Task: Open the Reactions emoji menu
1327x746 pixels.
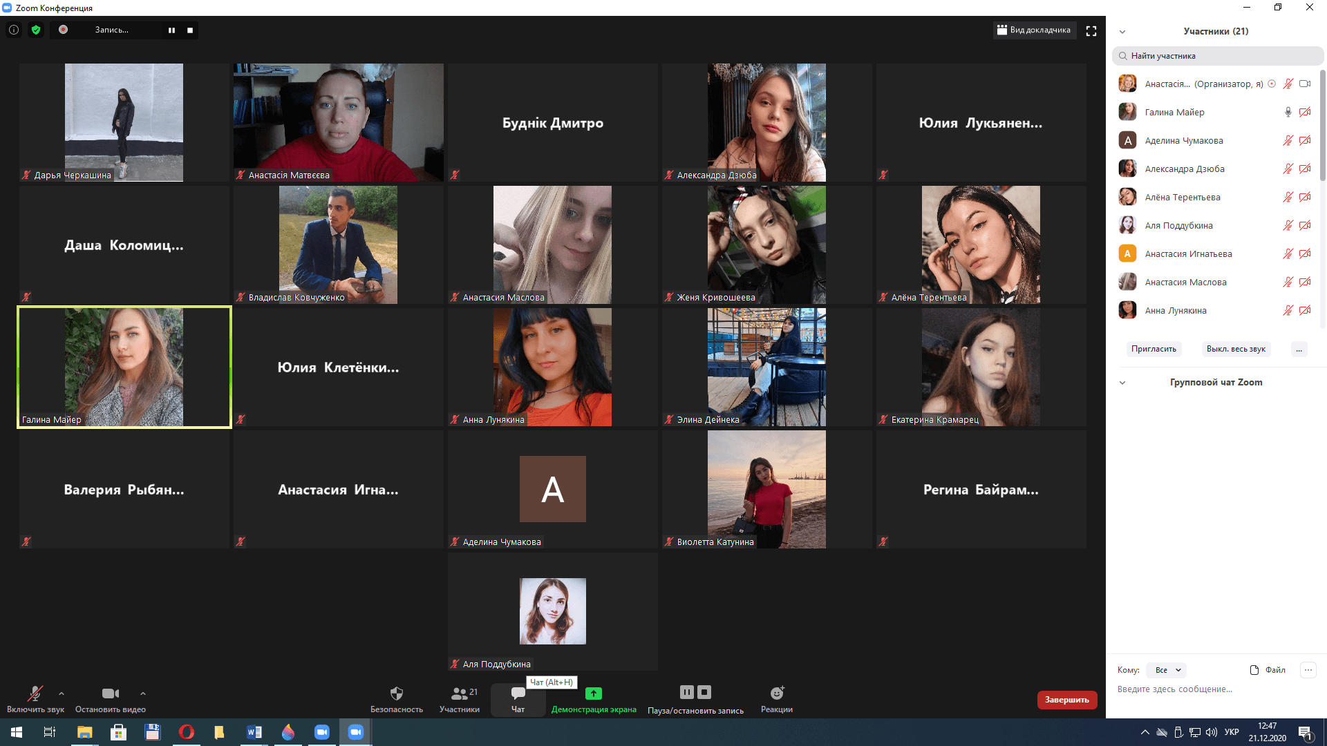Action: (x=776, y=694)
